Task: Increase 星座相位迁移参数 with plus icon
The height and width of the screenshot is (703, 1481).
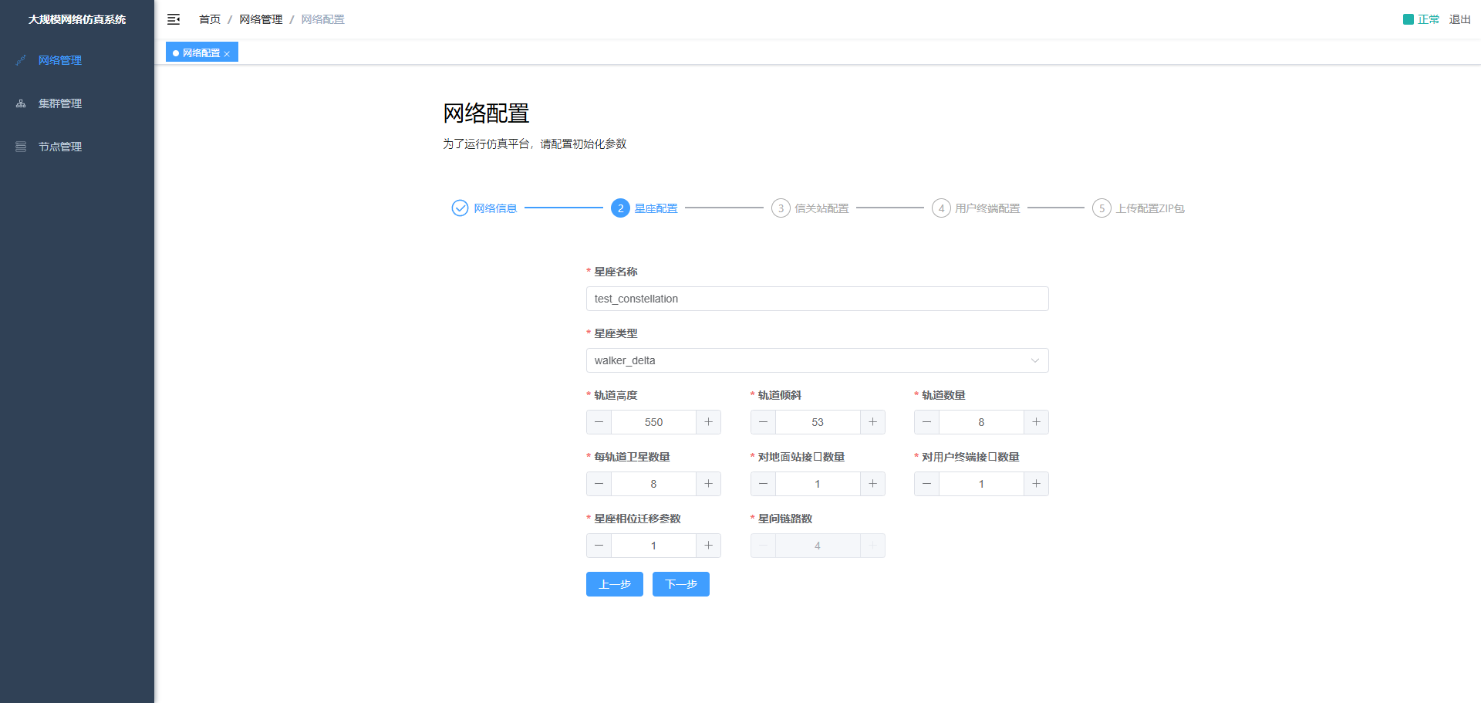Action: (708, 546)
